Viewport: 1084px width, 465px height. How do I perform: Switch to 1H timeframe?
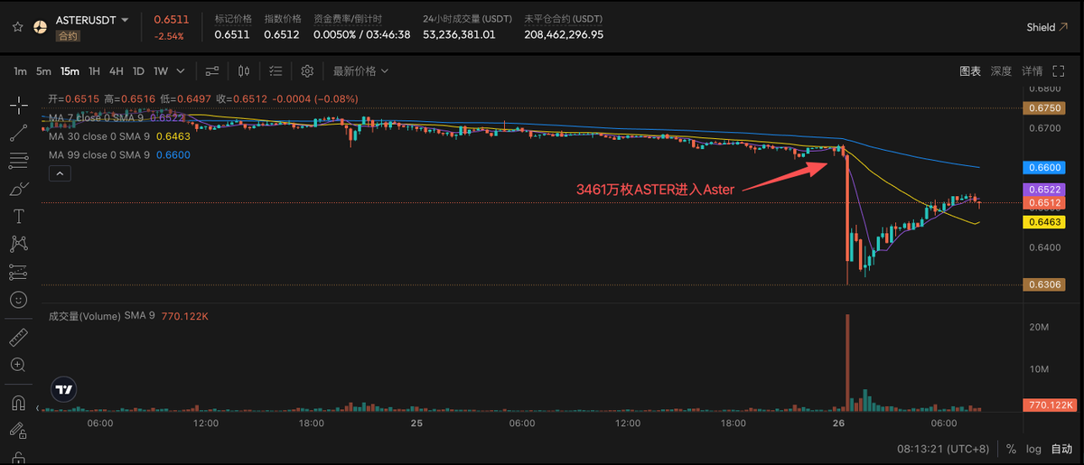pyautogui.click(x=94, y=70)
